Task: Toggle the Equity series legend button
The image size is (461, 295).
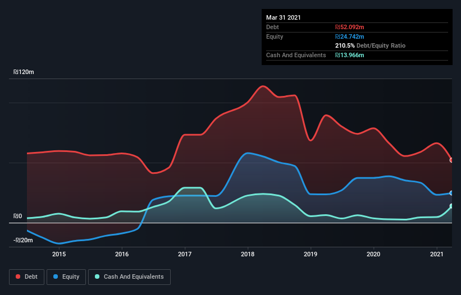Action: (66, 277)
